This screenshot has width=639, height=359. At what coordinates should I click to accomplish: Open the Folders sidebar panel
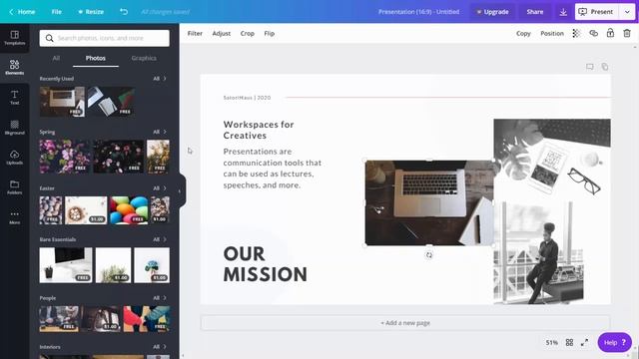click(x=14, y=187)
